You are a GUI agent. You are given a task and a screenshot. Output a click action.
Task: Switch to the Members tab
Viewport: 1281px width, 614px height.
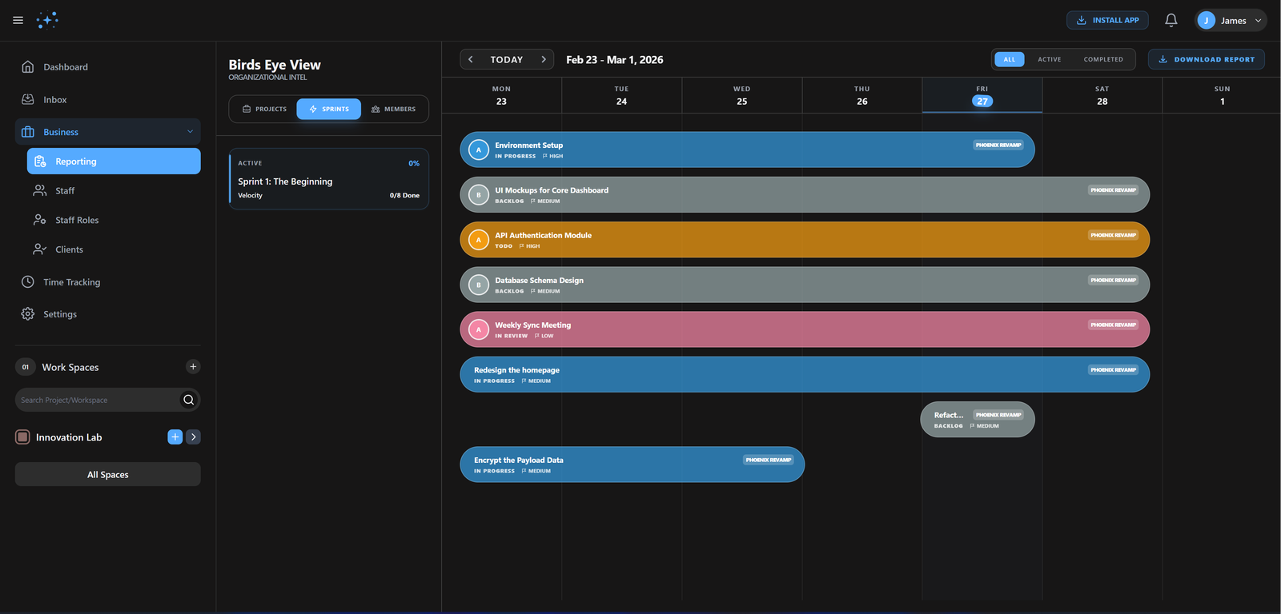[x=393, y=109]
